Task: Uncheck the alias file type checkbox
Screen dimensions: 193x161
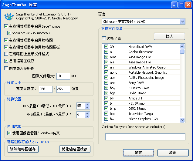Action: [x=106, y=57]
